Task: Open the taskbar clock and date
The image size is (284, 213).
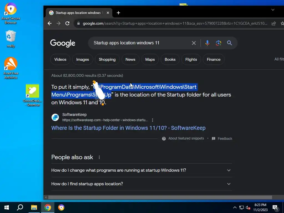Action: [260, 207]
